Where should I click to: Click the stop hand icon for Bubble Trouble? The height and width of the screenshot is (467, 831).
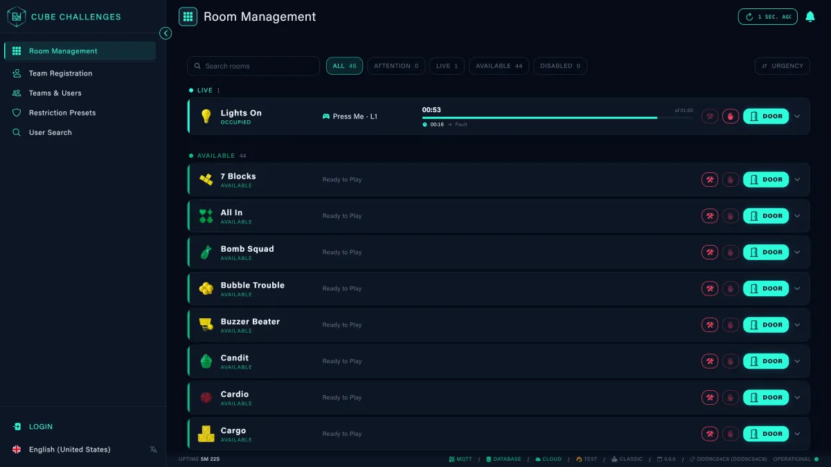tap(731, 289)
